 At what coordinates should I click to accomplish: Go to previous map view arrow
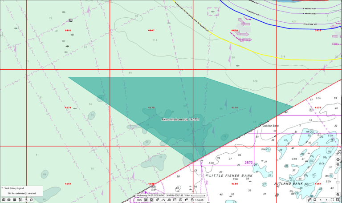[321, 200]
